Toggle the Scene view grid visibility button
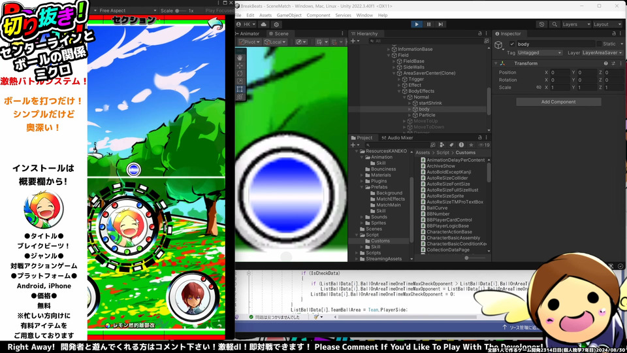The height and width of the screenshot is (353, 627). tap(319, 42)
